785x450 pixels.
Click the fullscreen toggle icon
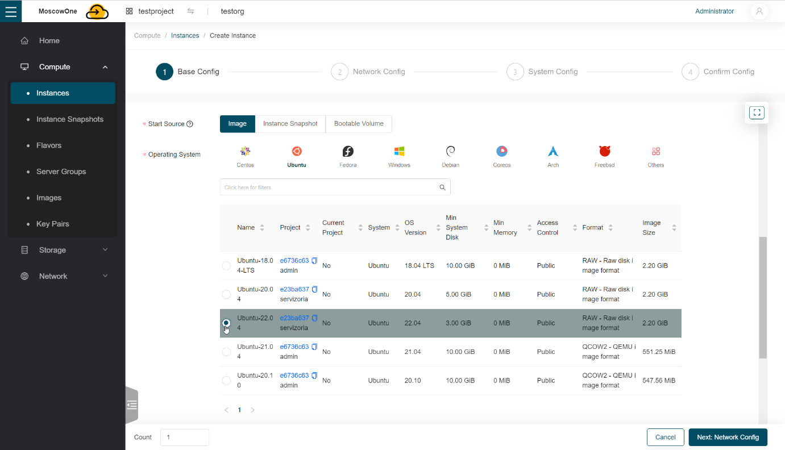[x=757, y=113]
